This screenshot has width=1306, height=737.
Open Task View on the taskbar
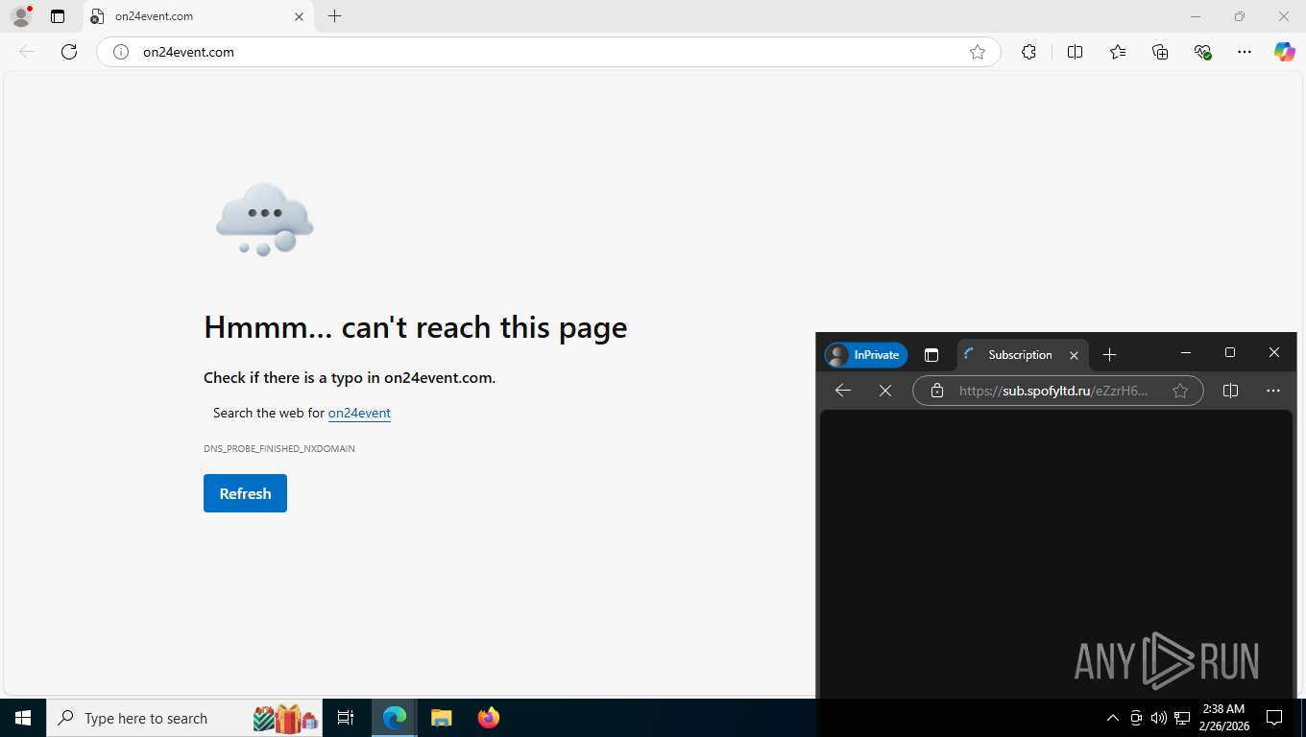tap(346, 718)
